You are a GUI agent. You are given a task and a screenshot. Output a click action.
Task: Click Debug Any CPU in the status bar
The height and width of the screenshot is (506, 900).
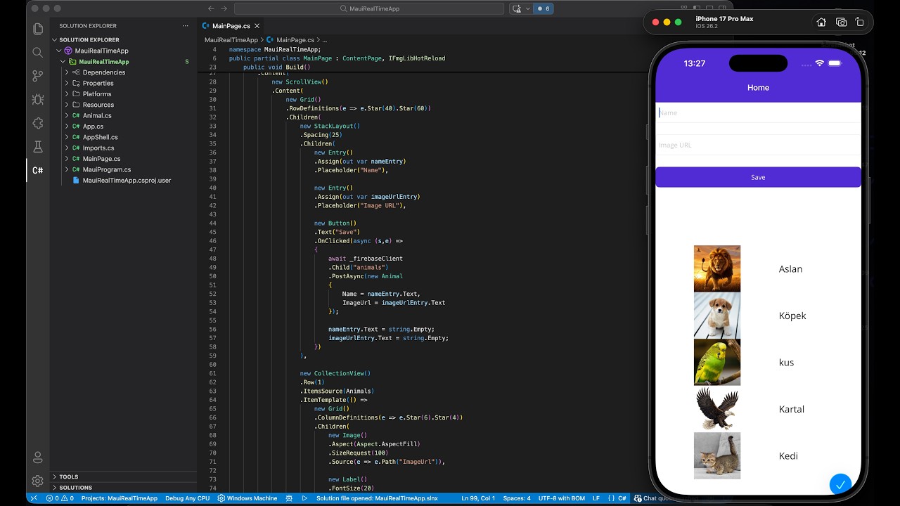coord(187,498)
